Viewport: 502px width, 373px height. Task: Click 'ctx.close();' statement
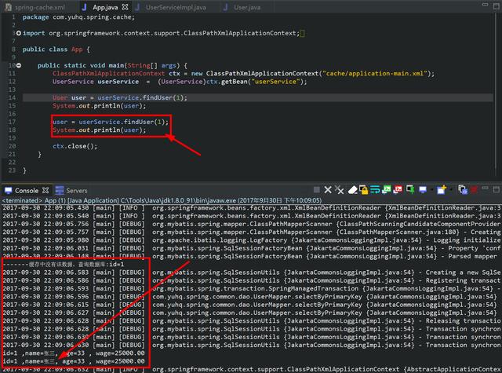[75, 146]
